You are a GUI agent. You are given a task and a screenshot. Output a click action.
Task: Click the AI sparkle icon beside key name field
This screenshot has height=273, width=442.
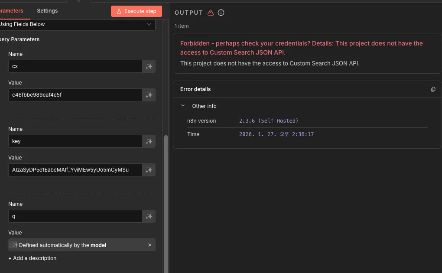click(x=149, y=141)
